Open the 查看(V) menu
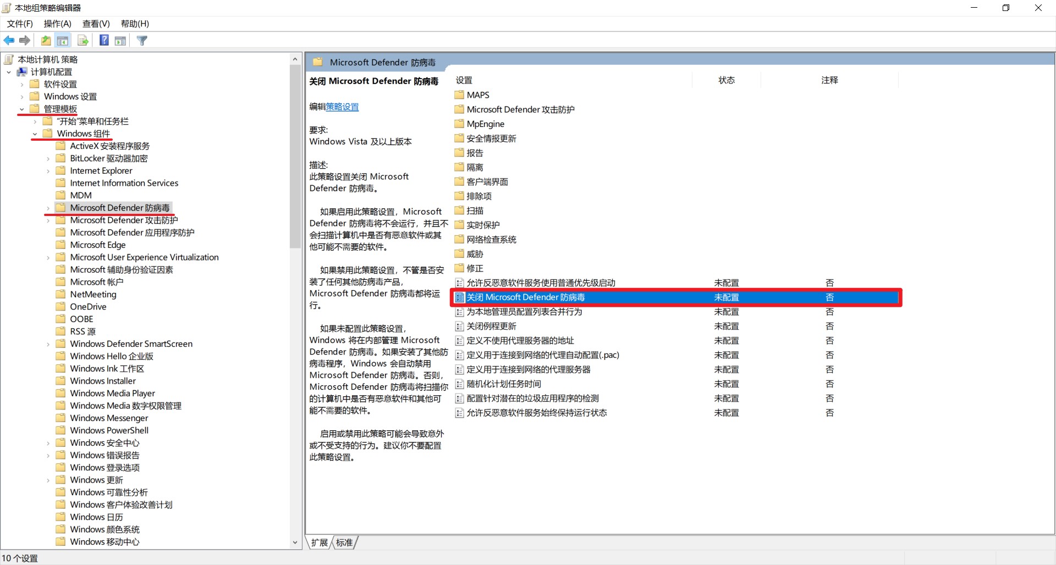 point(96,24)
